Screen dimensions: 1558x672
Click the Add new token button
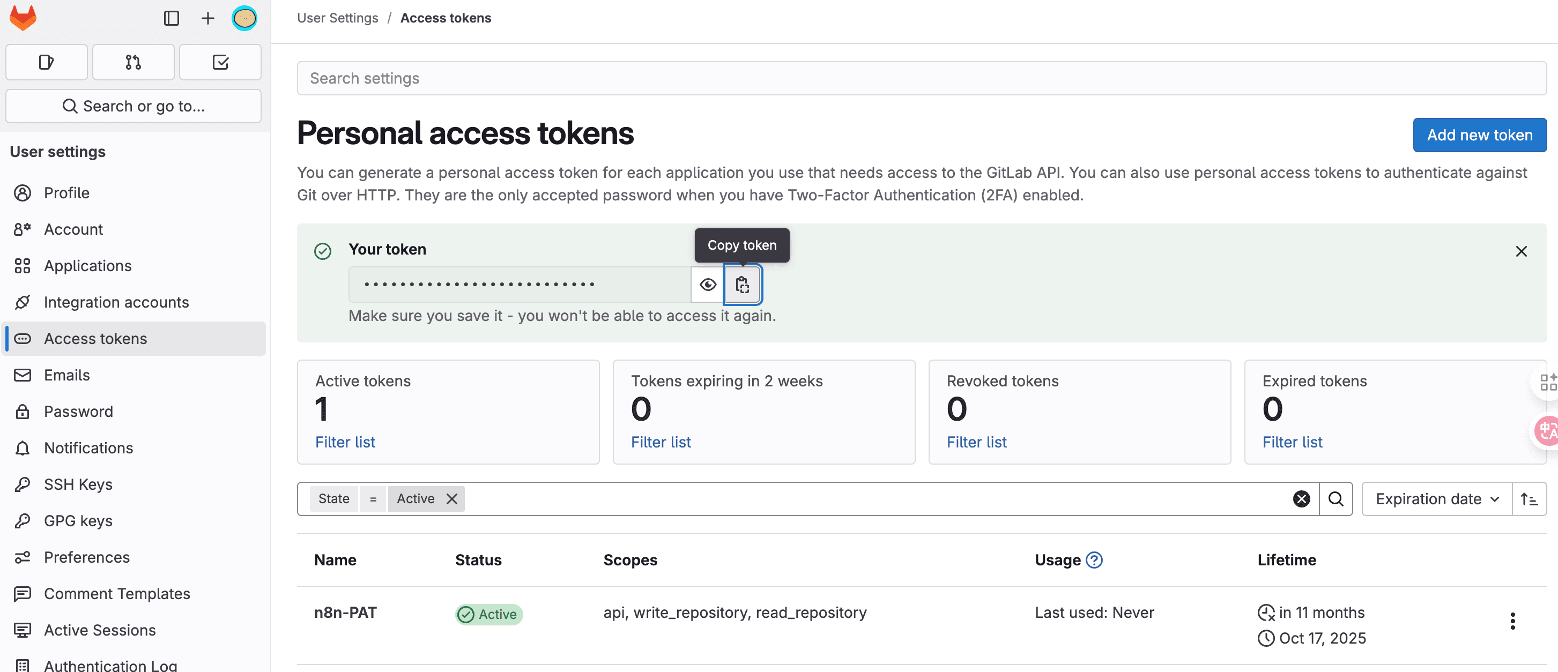coord(1479,135)
